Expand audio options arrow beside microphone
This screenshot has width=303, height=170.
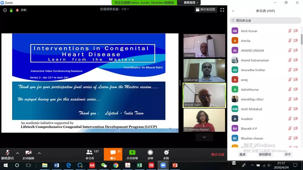(18, 153)
